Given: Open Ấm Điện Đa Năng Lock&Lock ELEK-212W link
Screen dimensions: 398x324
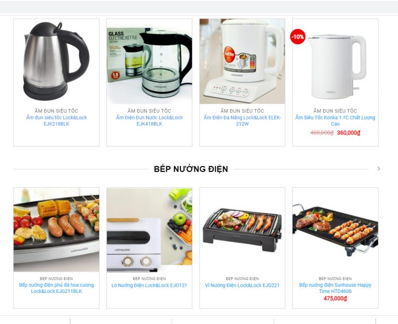Looking at the screenshot, I should [x=242, y=121].
